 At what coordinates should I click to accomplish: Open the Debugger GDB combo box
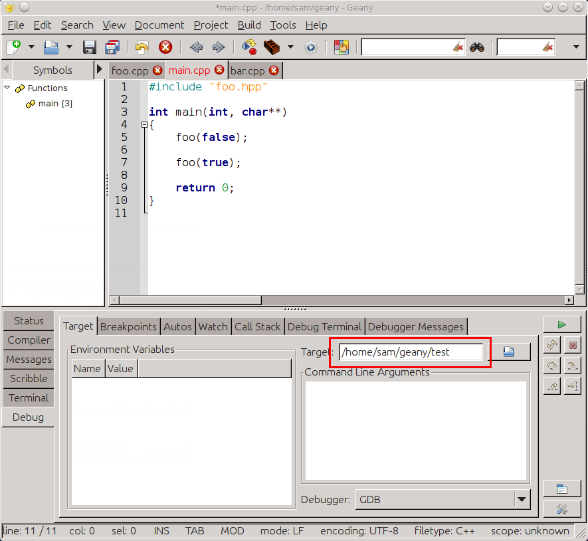[x=443, y=499]
